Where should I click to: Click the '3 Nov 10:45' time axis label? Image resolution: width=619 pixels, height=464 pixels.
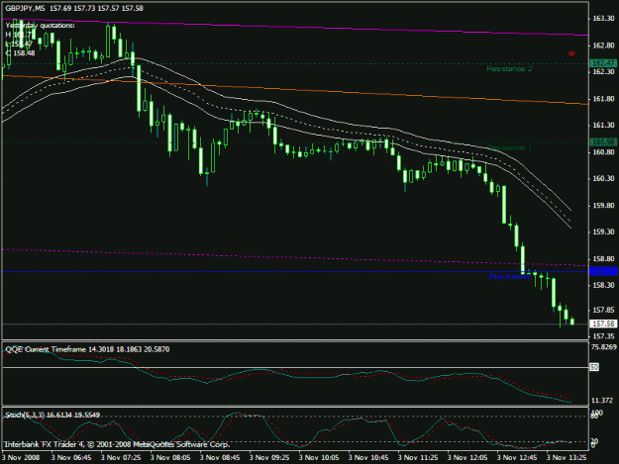[x=368, y=458]
